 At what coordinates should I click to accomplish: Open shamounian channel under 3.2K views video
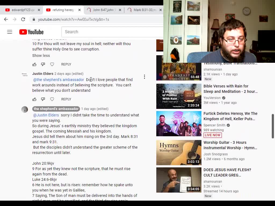click(213, 182)
